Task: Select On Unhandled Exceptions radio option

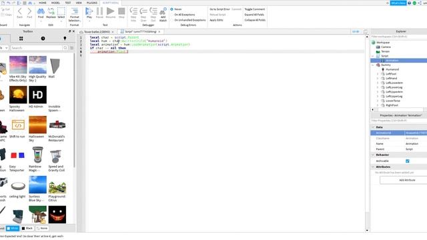Action: (x=172, y=20)
